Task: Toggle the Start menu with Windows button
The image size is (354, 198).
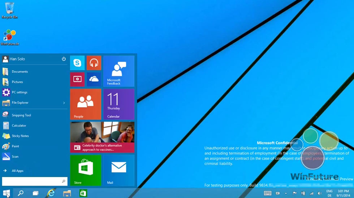Action: [x=6, y=193]
